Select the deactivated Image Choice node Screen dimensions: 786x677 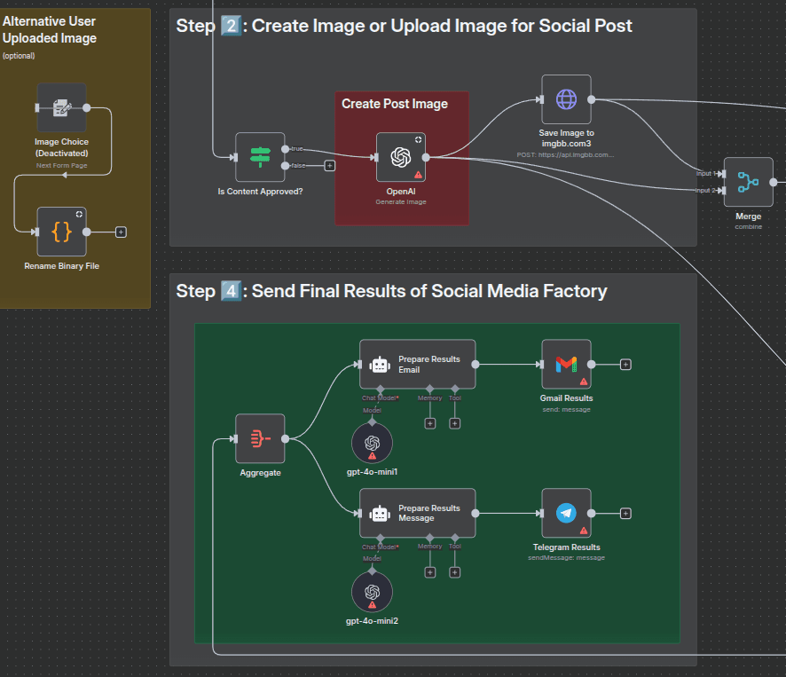tap(61, 108)
